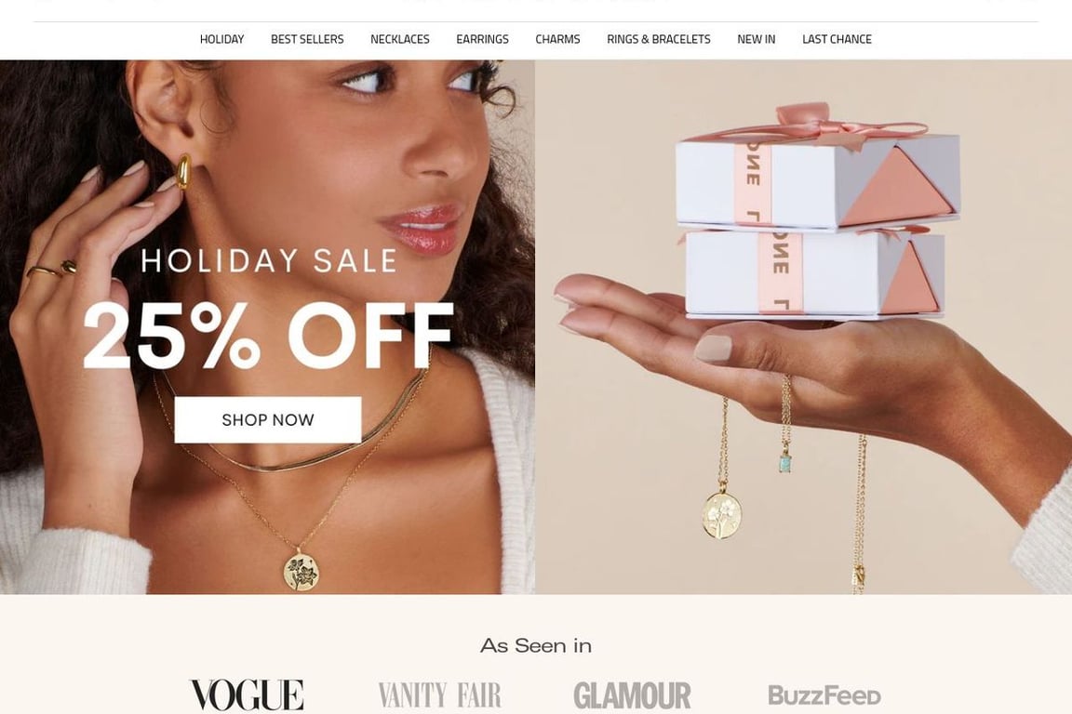This screenshot has width=1072, height=714.
Task: Open the EARRINGS navigation link
Action: pyautogui.click(x=482, y=39)
